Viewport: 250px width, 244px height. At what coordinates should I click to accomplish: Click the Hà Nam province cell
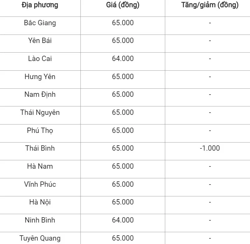point(40,167)
